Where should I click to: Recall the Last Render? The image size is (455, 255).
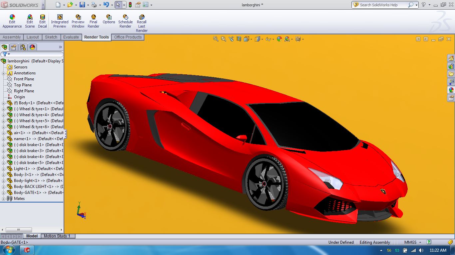[x=142, y=23]
